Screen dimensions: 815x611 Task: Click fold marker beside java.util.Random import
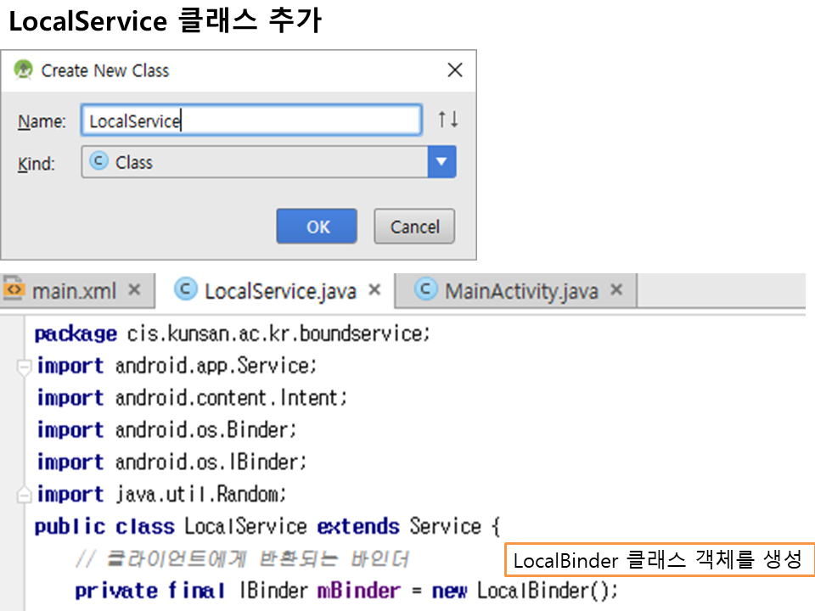point(24,495)
